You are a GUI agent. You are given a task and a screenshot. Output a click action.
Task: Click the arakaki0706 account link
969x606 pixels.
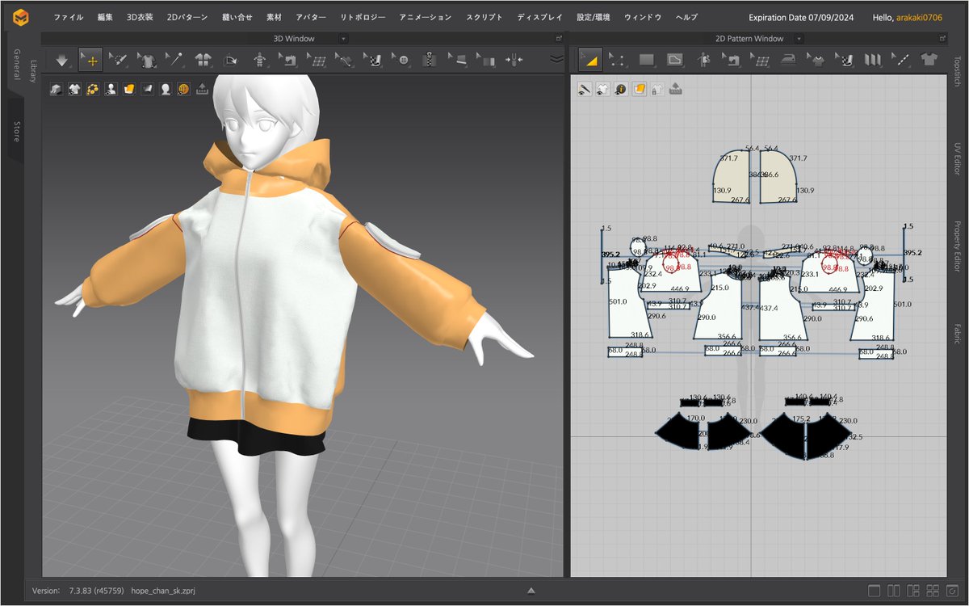pyautogui.click(x=921, y=17)
